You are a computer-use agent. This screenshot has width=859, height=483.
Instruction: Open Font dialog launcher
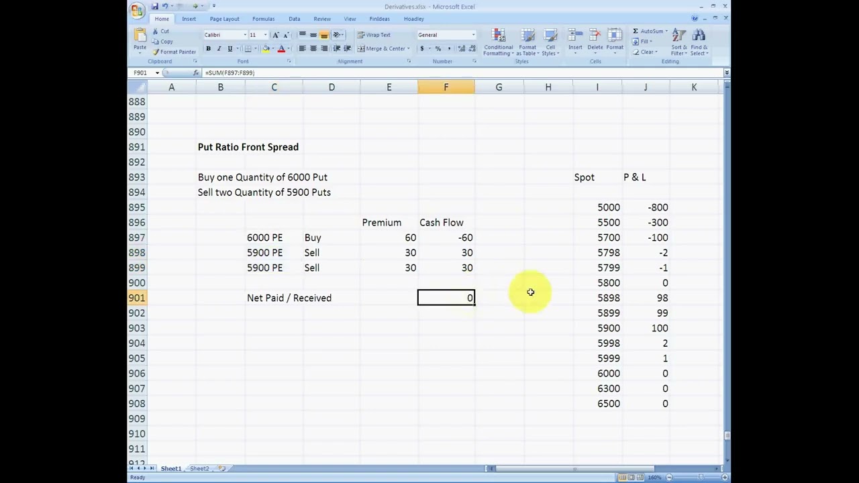click(x=289, y=61)
